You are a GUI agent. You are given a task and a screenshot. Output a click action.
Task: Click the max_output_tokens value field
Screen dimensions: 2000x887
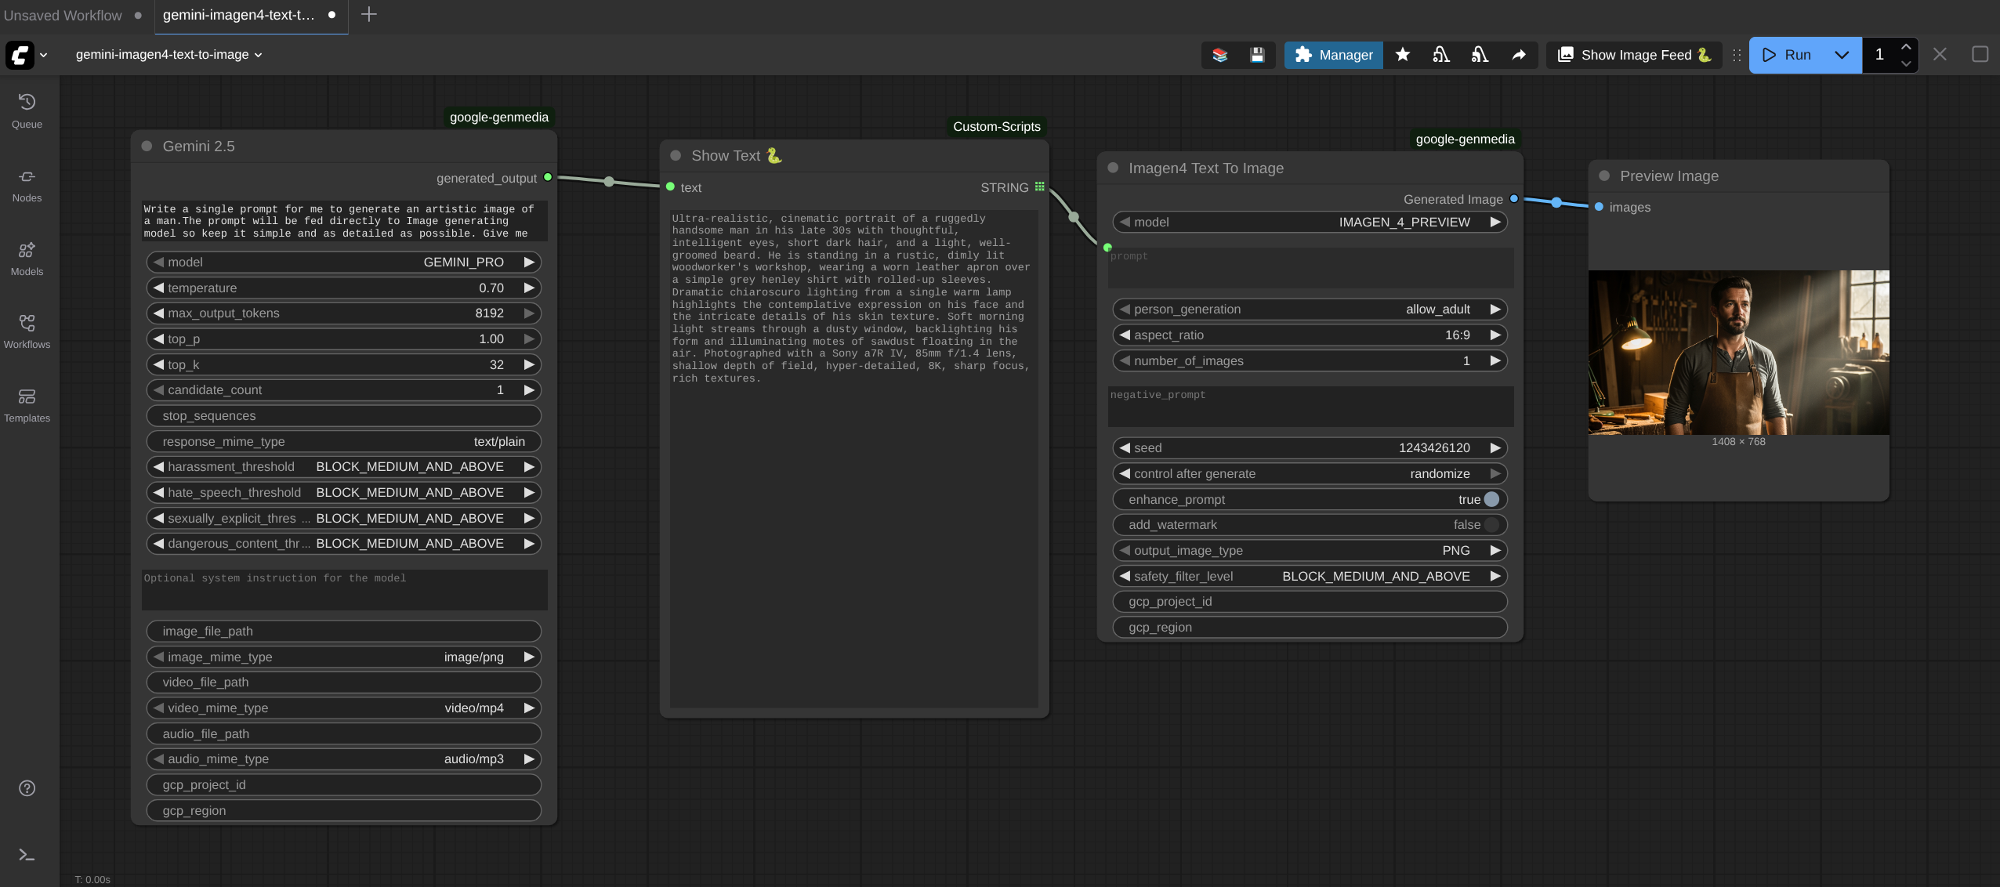tap(343, 313)
